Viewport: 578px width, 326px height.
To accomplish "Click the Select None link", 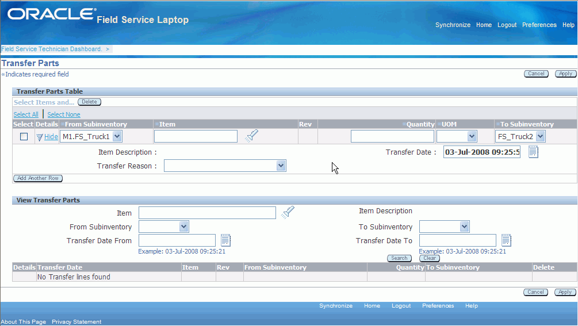I will tap(63, 114).
